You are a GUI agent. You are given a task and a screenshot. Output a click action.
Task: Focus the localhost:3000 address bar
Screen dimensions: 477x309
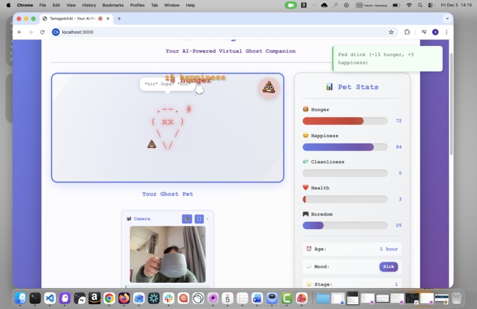tap(224, 32)
